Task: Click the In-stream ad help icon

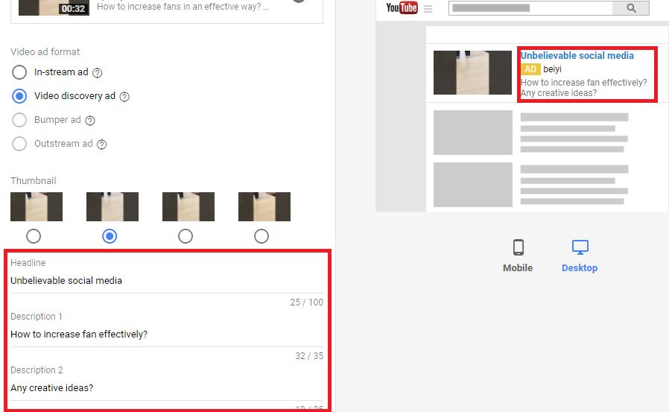Action: 98,73
